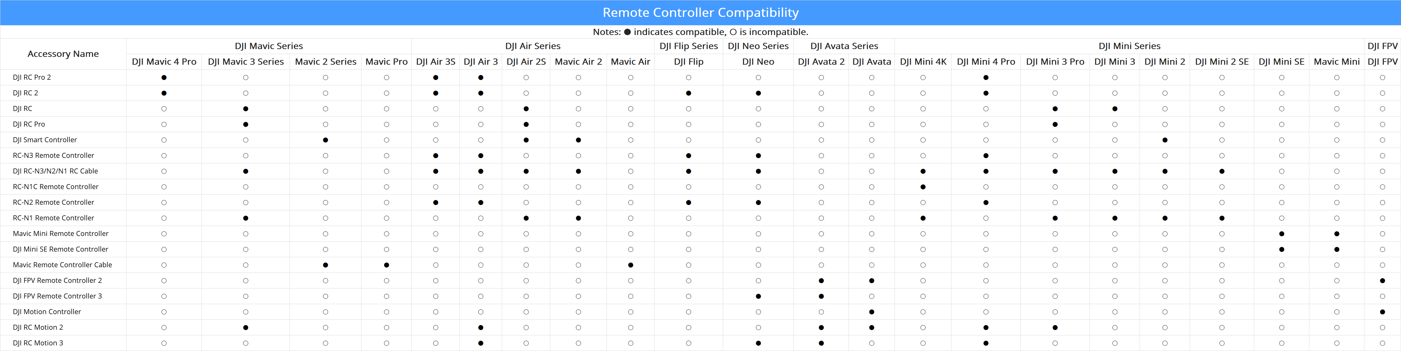Click the Remote Controller Compatibility title banner
1401x351 pixels.
[700, 13]
